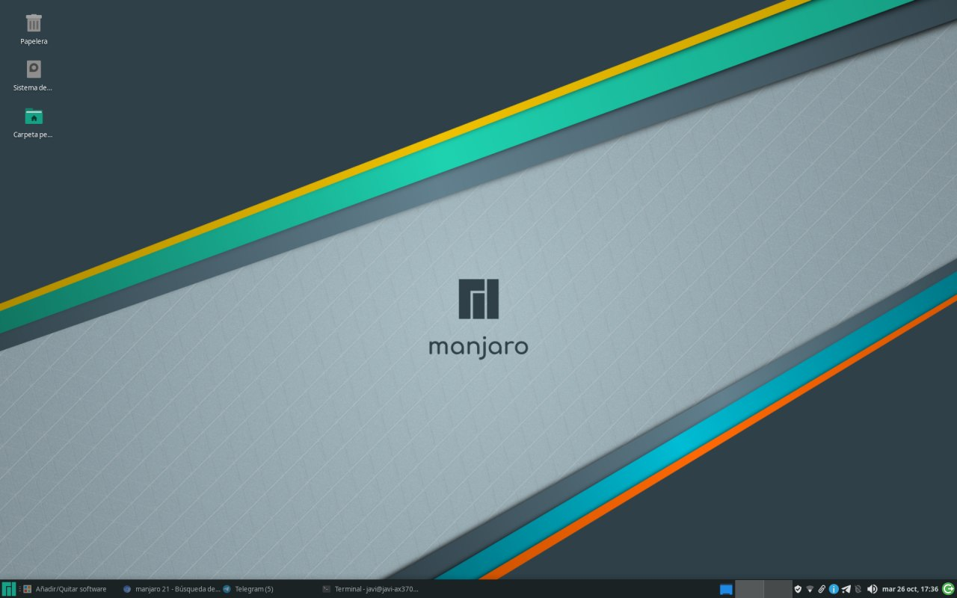Open the Telegram paper plane tray icon
957x598 pixels.
[846, 589]
